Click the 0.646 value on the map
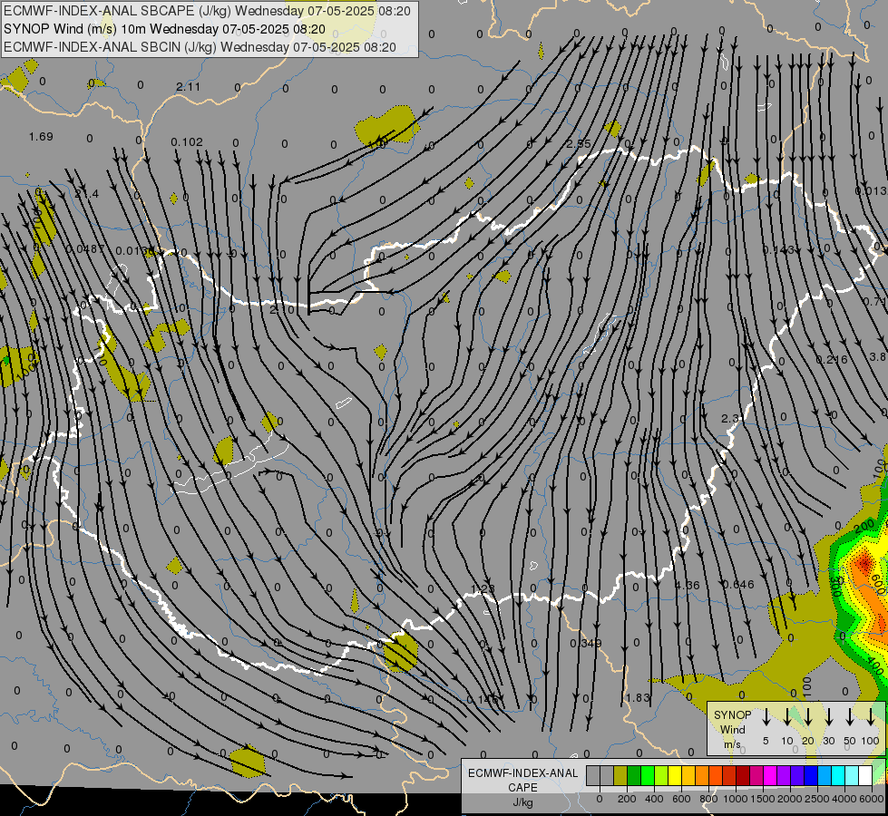The height and width of the screenshot is (816, 888). pyautogui.click(x=738, y=585)
